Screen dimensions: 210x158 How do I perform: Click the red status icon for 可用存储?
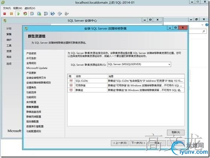pyautogui.click(x=71, y=85)
